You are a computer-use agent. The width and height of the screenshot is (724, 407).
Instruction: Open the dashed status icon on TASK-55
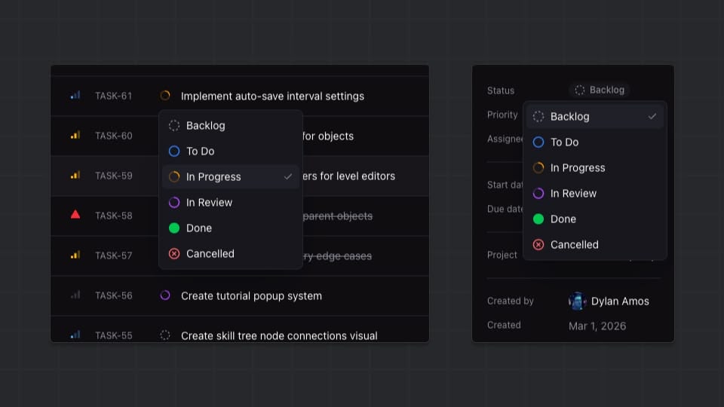(165, 335)
